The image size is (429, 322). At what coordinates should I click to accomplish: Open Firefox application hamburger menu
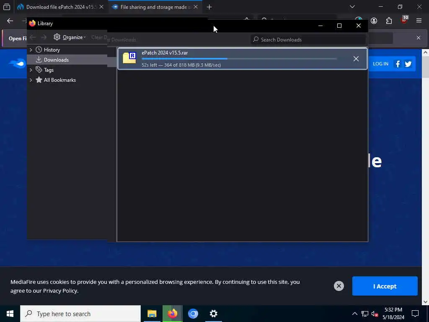click(419, 21)
